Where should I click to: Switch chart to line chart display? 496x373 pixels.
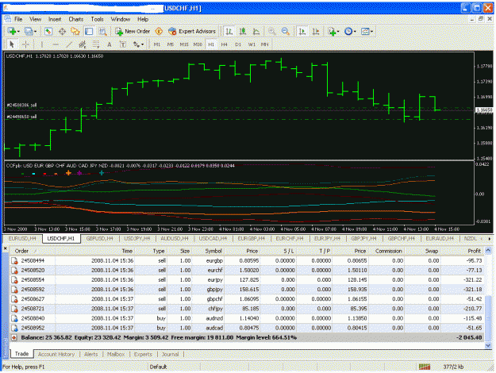256,31
